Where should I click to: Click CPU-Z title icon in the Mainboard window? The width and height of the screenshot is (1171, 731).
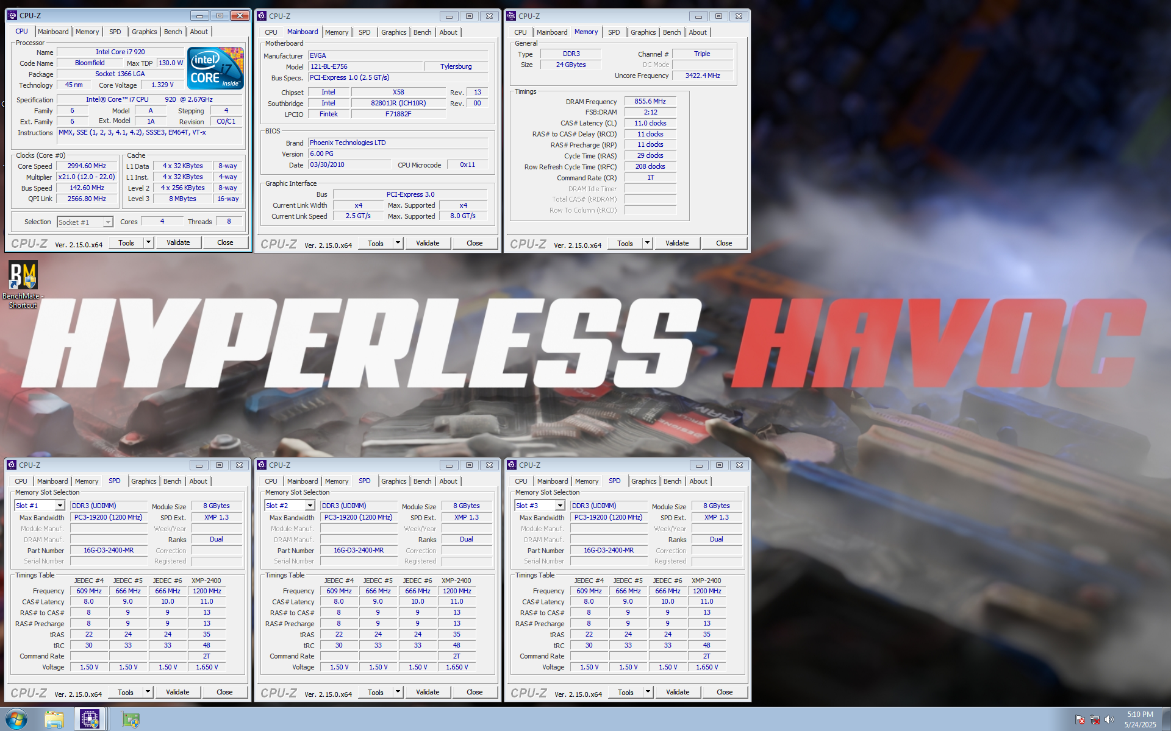pyautogui.click(x=262, y=16)
